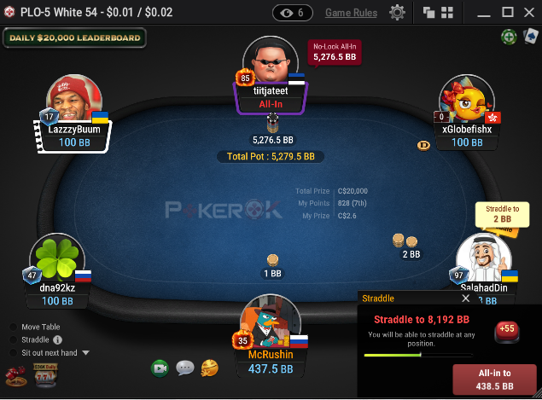Screen dimensions: 542x400
Task: Click the 777 slot machine icon
Action: pos(45,375)
